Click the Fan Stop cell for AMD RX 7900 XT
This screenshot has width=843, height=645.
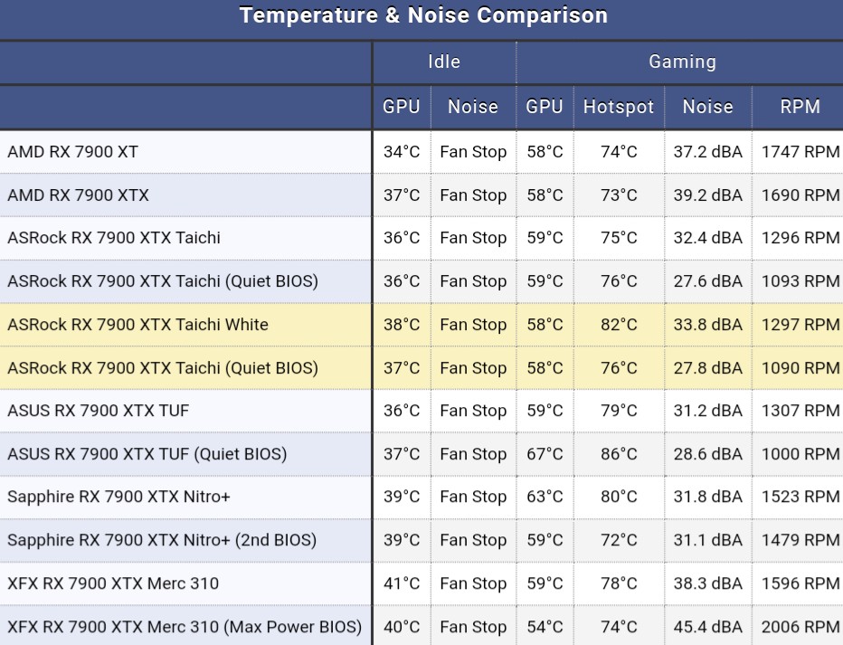tap(473, 152)
